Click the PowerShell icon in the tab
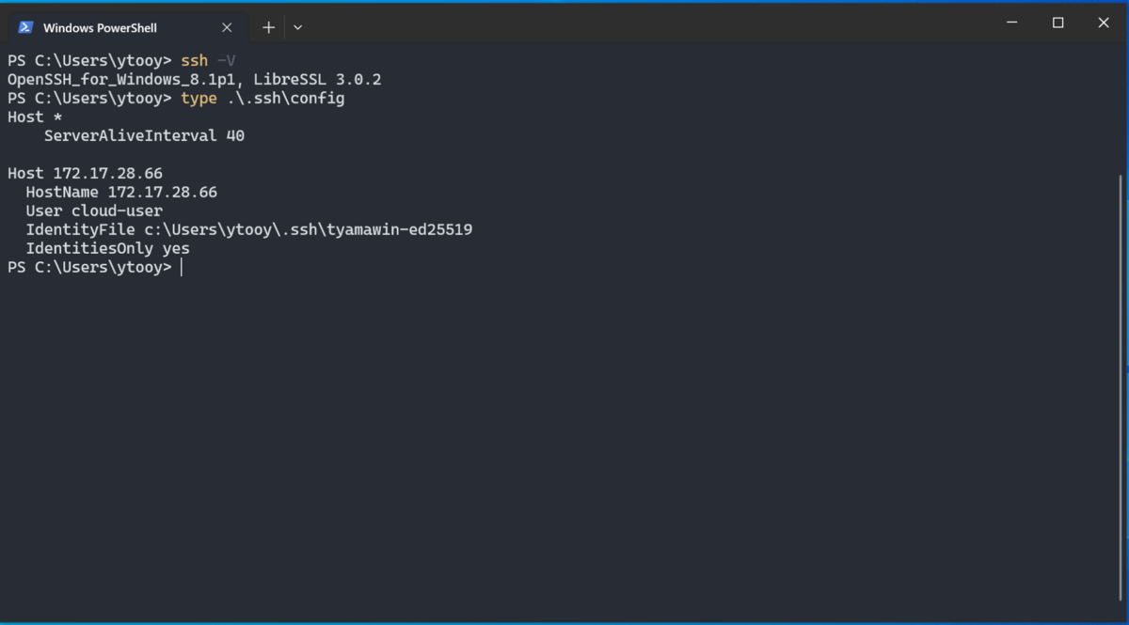The image size is (1129, 625). pyautogui.click(x=25, y=27)
